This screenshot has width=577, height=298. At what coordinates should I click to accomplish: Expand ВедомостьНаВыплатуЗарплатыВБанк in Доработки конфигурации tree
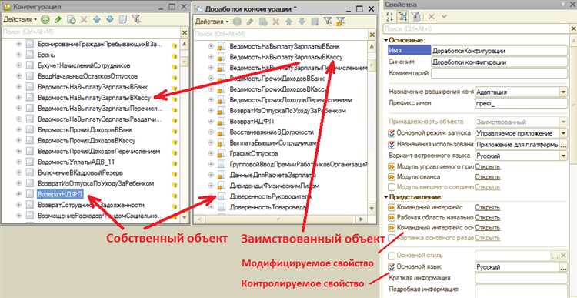[x=211, y=46]
